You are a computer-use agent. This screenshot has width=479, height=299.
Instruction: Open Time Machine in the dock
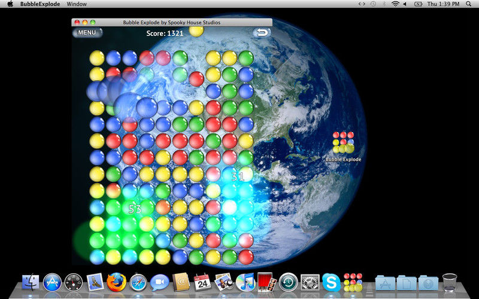pos(289,282)
